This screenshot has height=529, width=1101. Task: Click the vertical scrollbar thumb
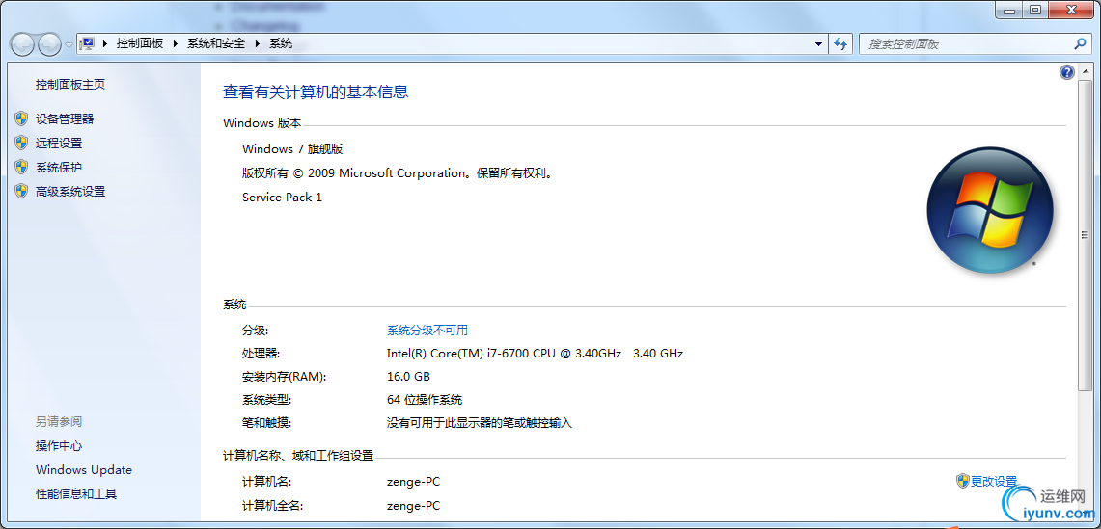tap(1085, 236)
